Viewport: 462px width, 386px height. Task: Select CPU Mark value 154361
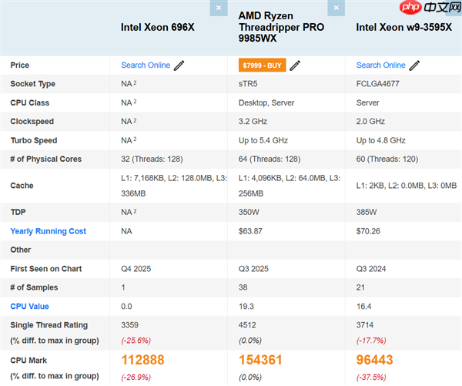tap(260, 360)
